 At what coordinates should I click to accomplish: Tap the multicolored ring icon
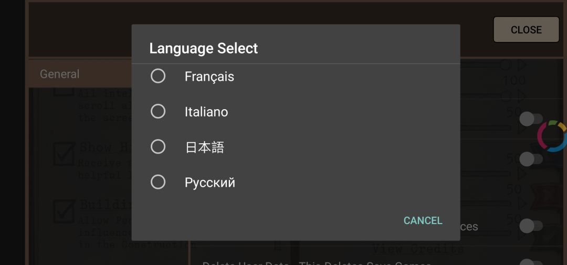point(552,136)
